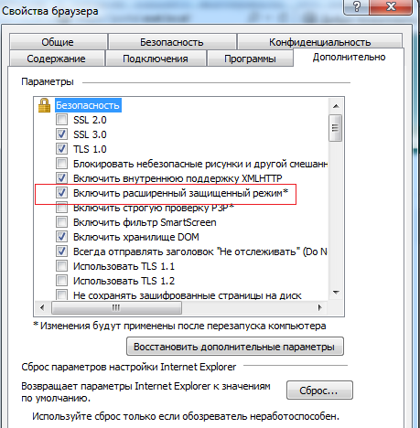Screen dimensions: 420x428
Task: Enable the SSL 2.0 checkbox
Action: [61, 120]
